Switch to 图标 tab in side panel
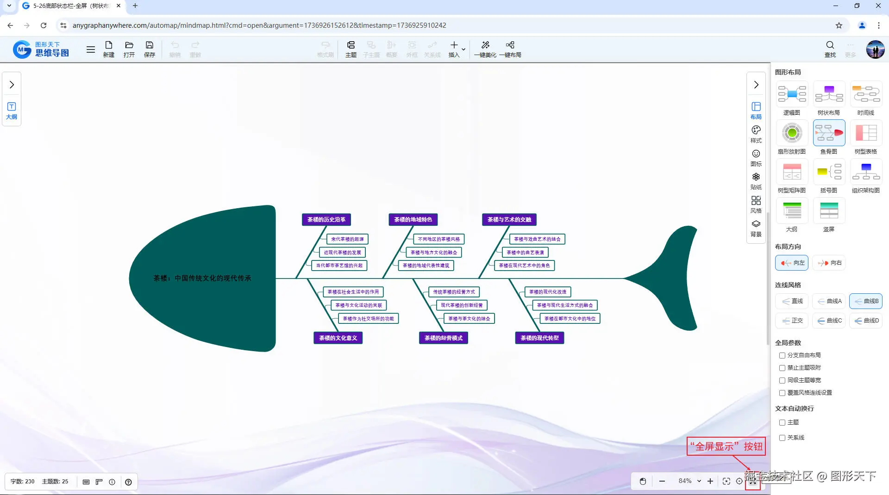 [x=756, y=158]
